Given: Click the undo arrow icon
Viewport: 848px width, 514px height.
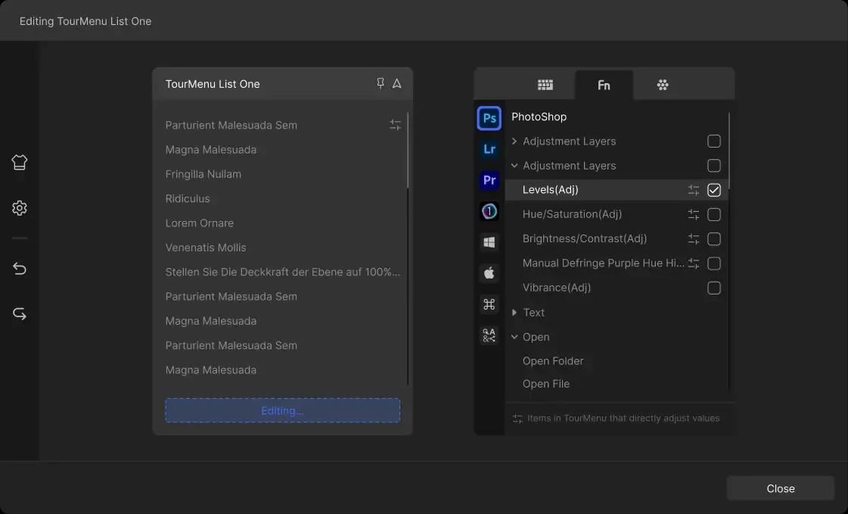Looking at the screenshot, I should [x=20, y=269].
